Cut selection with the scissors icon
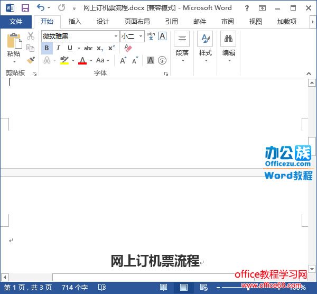The height and width of the screenshot is (294, 317). [x=31, y=36]
